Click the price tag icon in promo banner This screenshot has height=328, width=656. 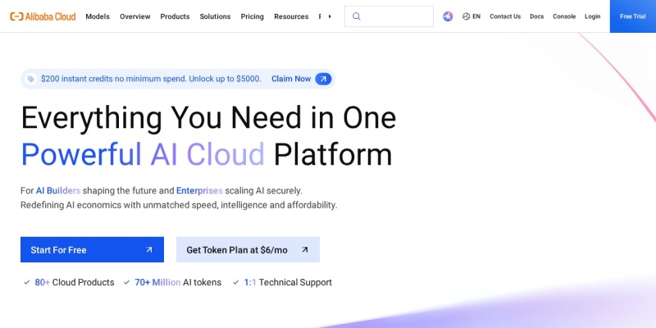coord(31,79)
